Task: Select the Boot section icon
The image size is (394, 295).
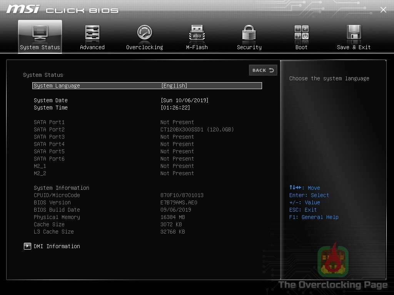Action: 301,33
